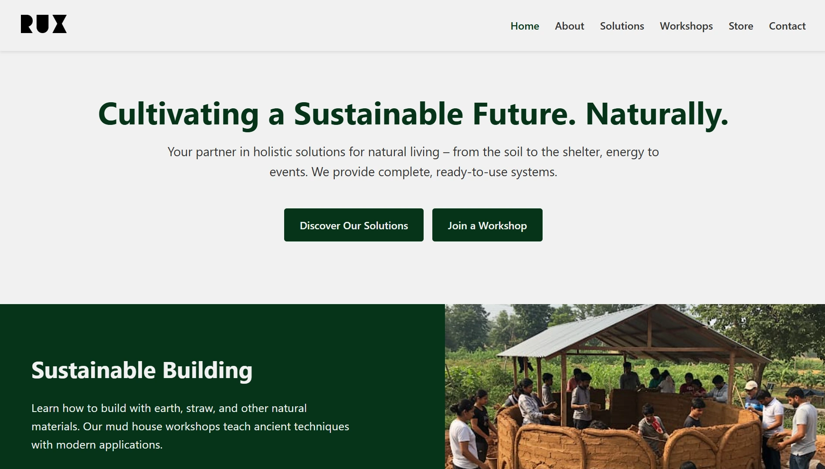825x469 pixels.
Task: Go to the Home nav link
Action: [525, 26]
